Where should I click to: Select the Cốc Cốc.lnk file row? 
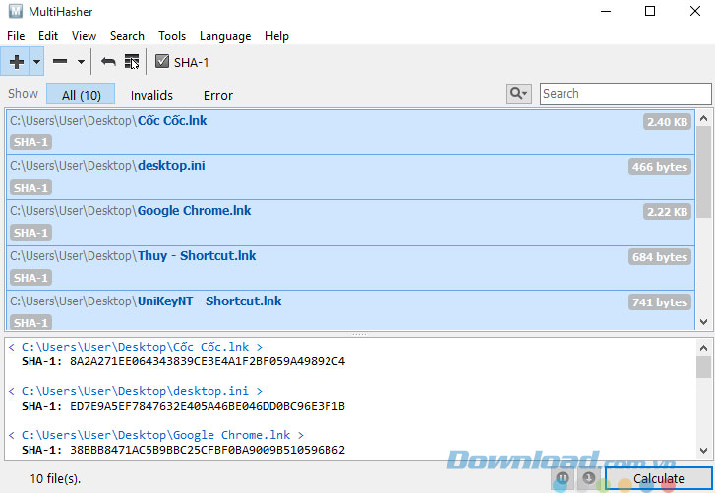pos(350,132)
